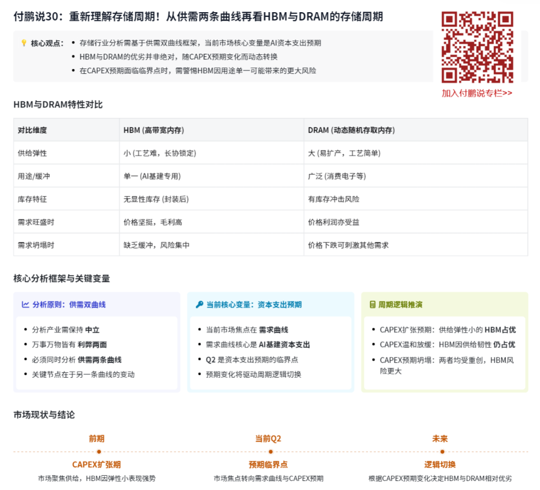This screenshot has width=540, height=490.
Task: Click the bullet CAPEX扩张预期
Action: [x=448, y=330]
